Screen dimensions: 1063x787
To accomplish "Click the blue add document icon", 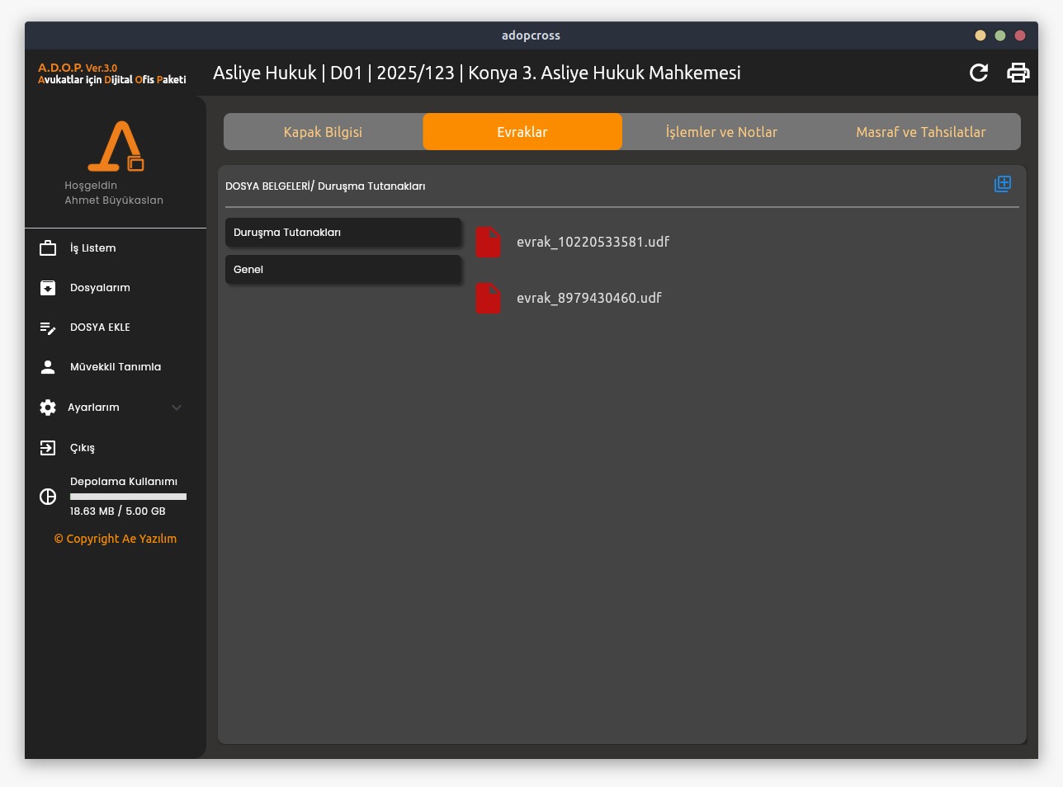I will pos(1003,184).
